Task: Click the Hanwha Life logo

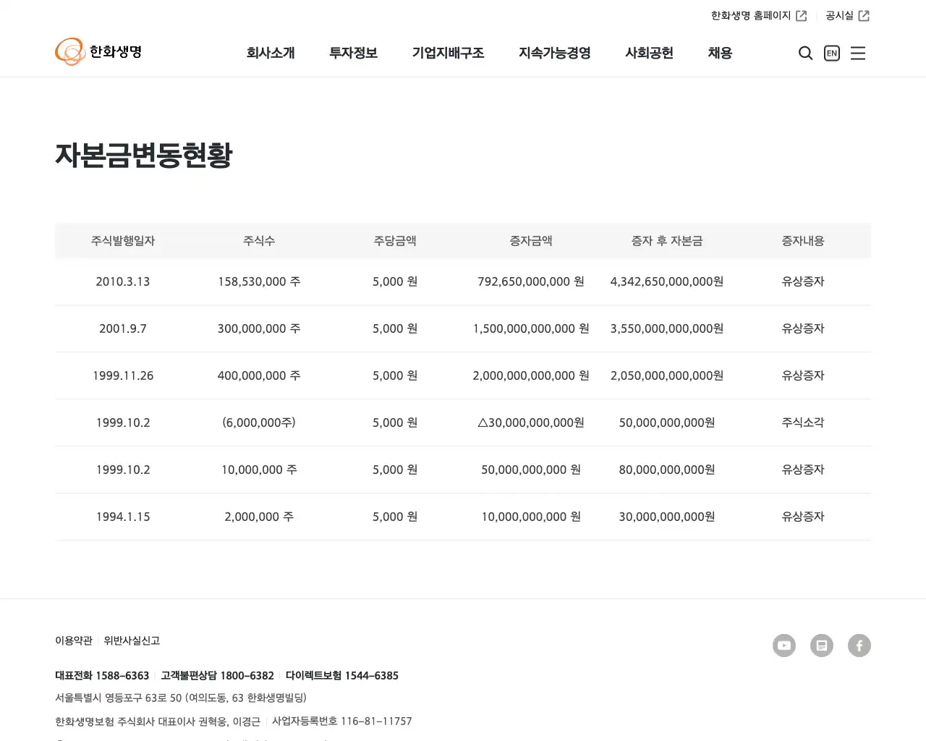Action: click(x=98, y=51)
